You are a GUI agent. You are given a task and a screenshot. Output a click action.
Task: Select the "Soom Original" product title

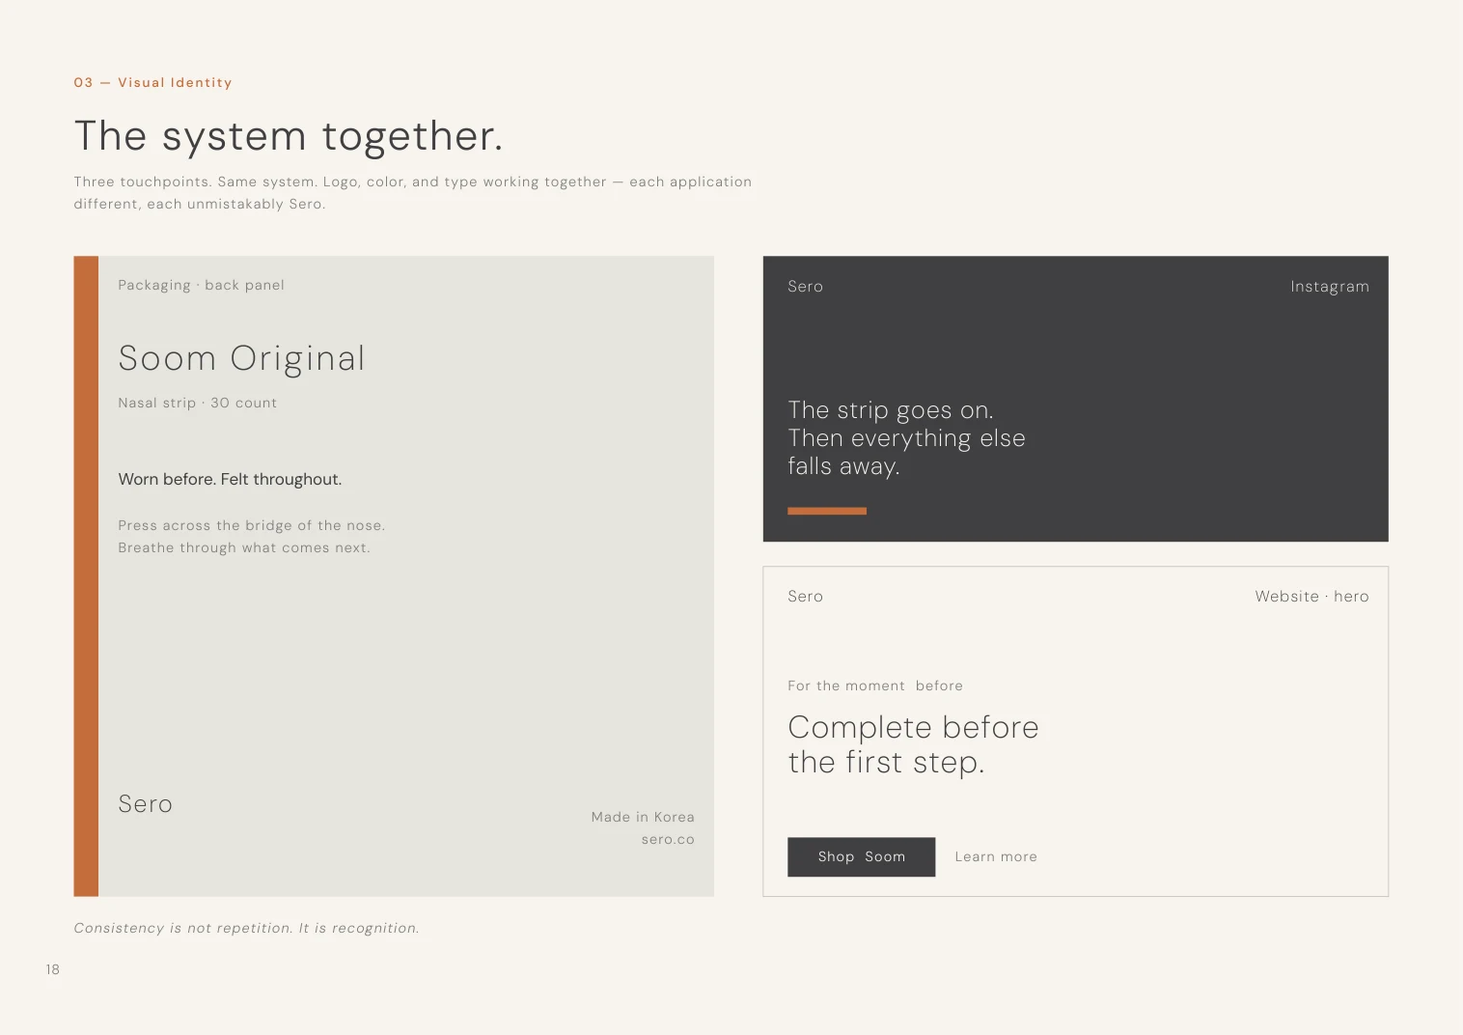[241, 358]
